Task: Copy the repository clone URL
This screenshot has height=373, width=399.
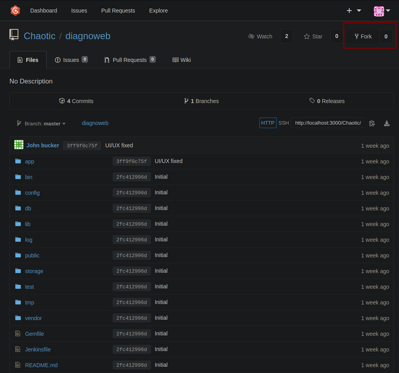Action: pyautogui.click(x=372, y=123)
